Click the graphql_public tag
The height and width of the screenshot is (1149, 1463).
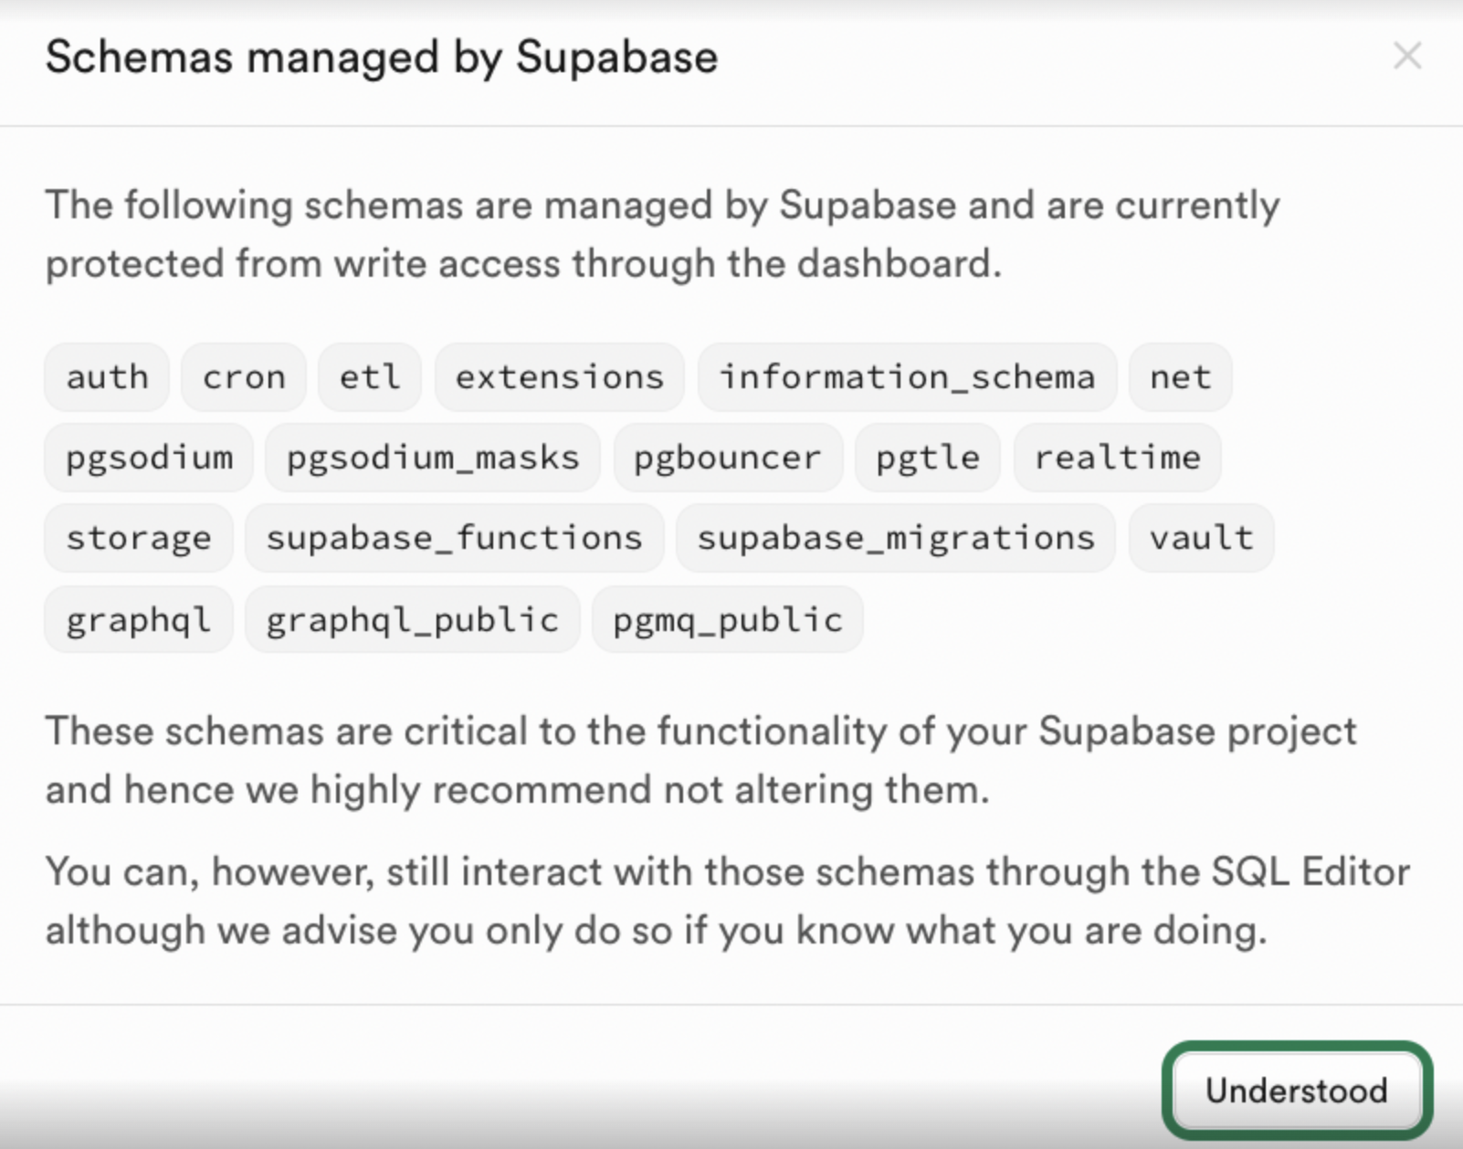(x=412, y=620)
